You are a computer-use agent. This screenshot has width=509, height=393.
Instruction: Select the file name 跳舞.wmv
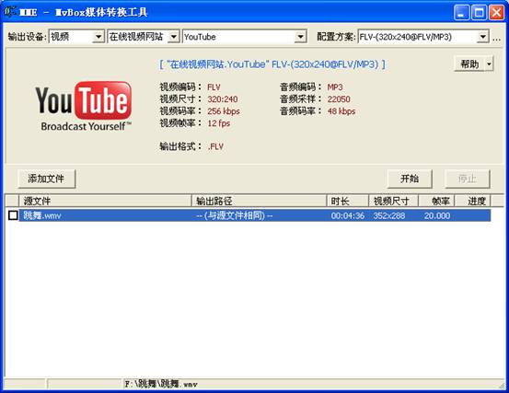42,215
